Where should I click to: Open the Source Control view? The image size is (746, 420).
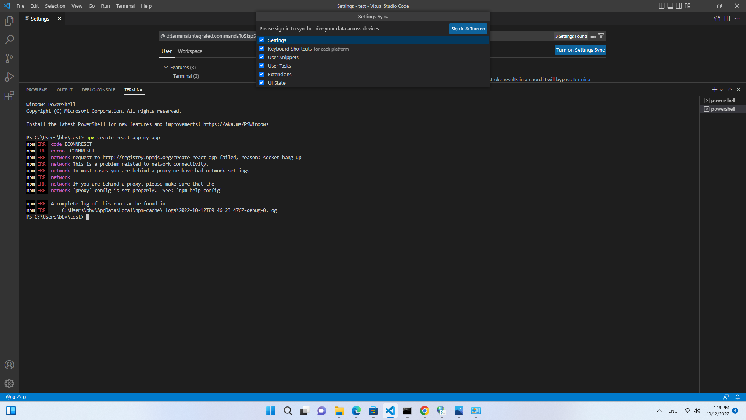point(9,58)
